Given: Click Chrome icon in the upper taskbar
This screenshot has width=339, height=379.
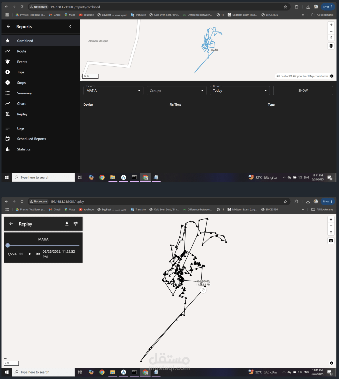Looking at the screenshot, I should [x=102, y=177].
